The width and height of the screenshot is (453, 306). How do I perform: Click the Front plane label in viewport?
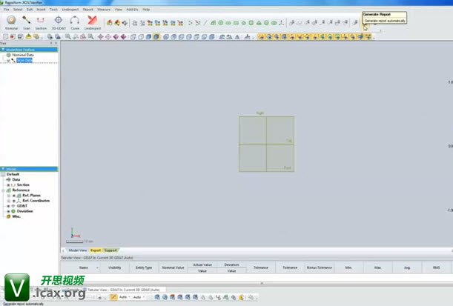pyautogui.click(x=287, y=167)
